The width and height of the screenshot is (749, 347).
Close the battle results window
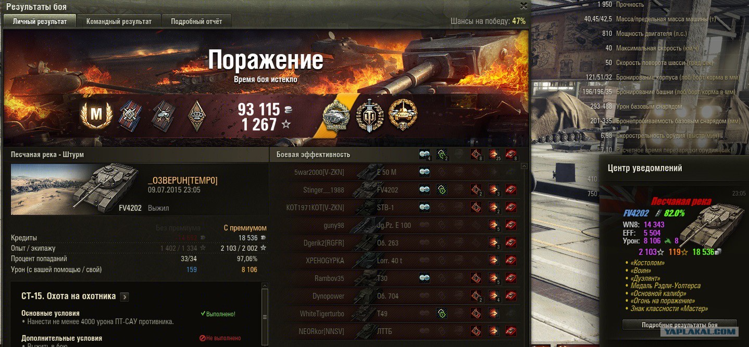(x=523, y=6)
